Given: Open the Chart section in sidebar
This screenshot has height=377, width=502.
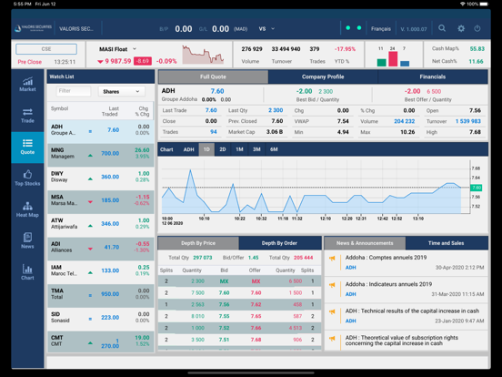Looking at the screenshot, I should 27,272.
